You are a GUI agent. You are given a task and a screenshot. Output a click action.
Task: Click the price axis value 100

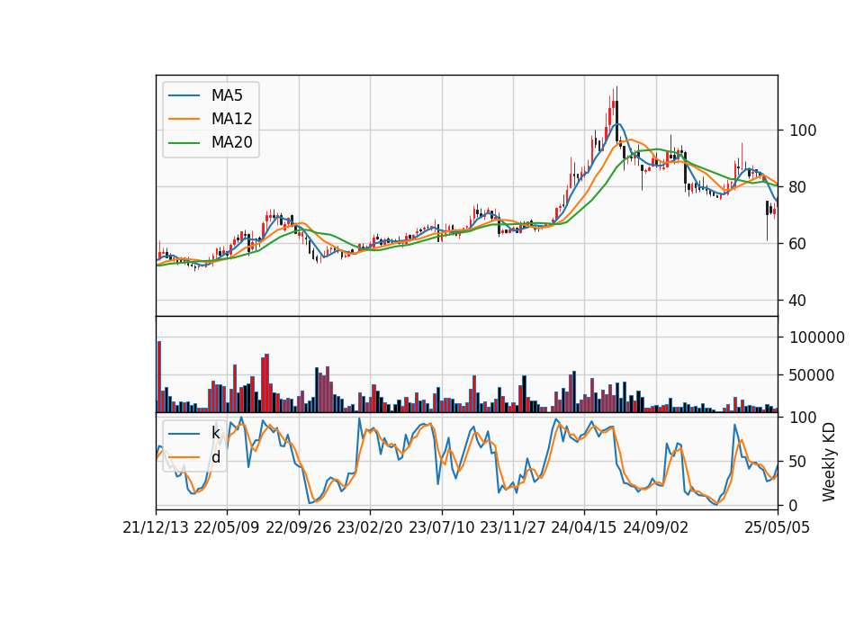pos(803,130)
